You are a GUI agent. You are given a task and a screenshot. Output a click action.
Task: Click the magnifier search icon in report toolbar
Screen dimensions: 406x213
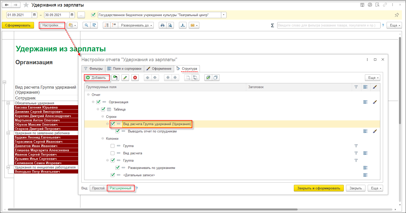coord(86,25)
